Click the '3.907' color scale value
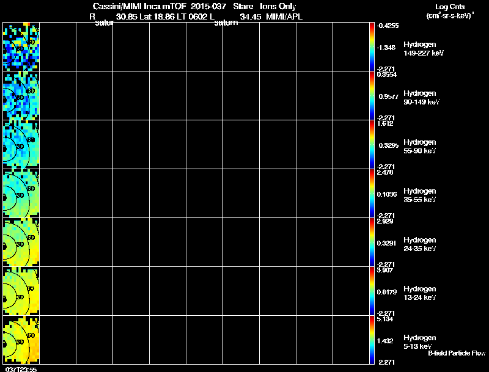489x372 pixels. pos(385,271)
